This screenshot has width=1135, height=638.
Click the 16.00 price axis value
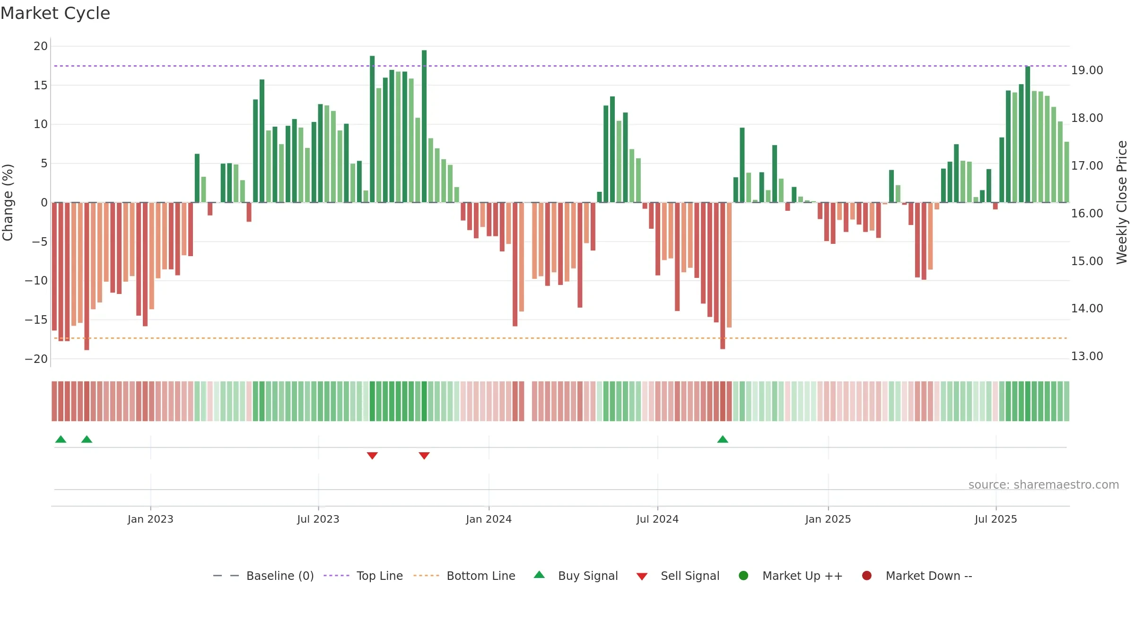pyautogui.click(x=1087, y=214)
